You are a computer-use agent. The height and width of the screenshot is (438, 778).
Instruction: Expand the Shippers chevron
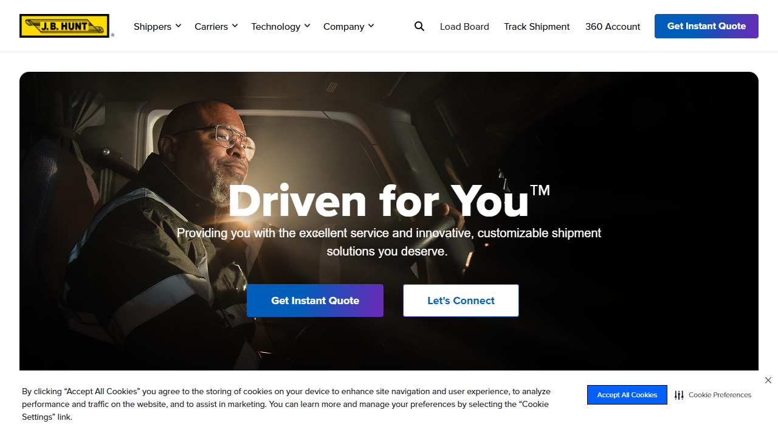(178, 26)
